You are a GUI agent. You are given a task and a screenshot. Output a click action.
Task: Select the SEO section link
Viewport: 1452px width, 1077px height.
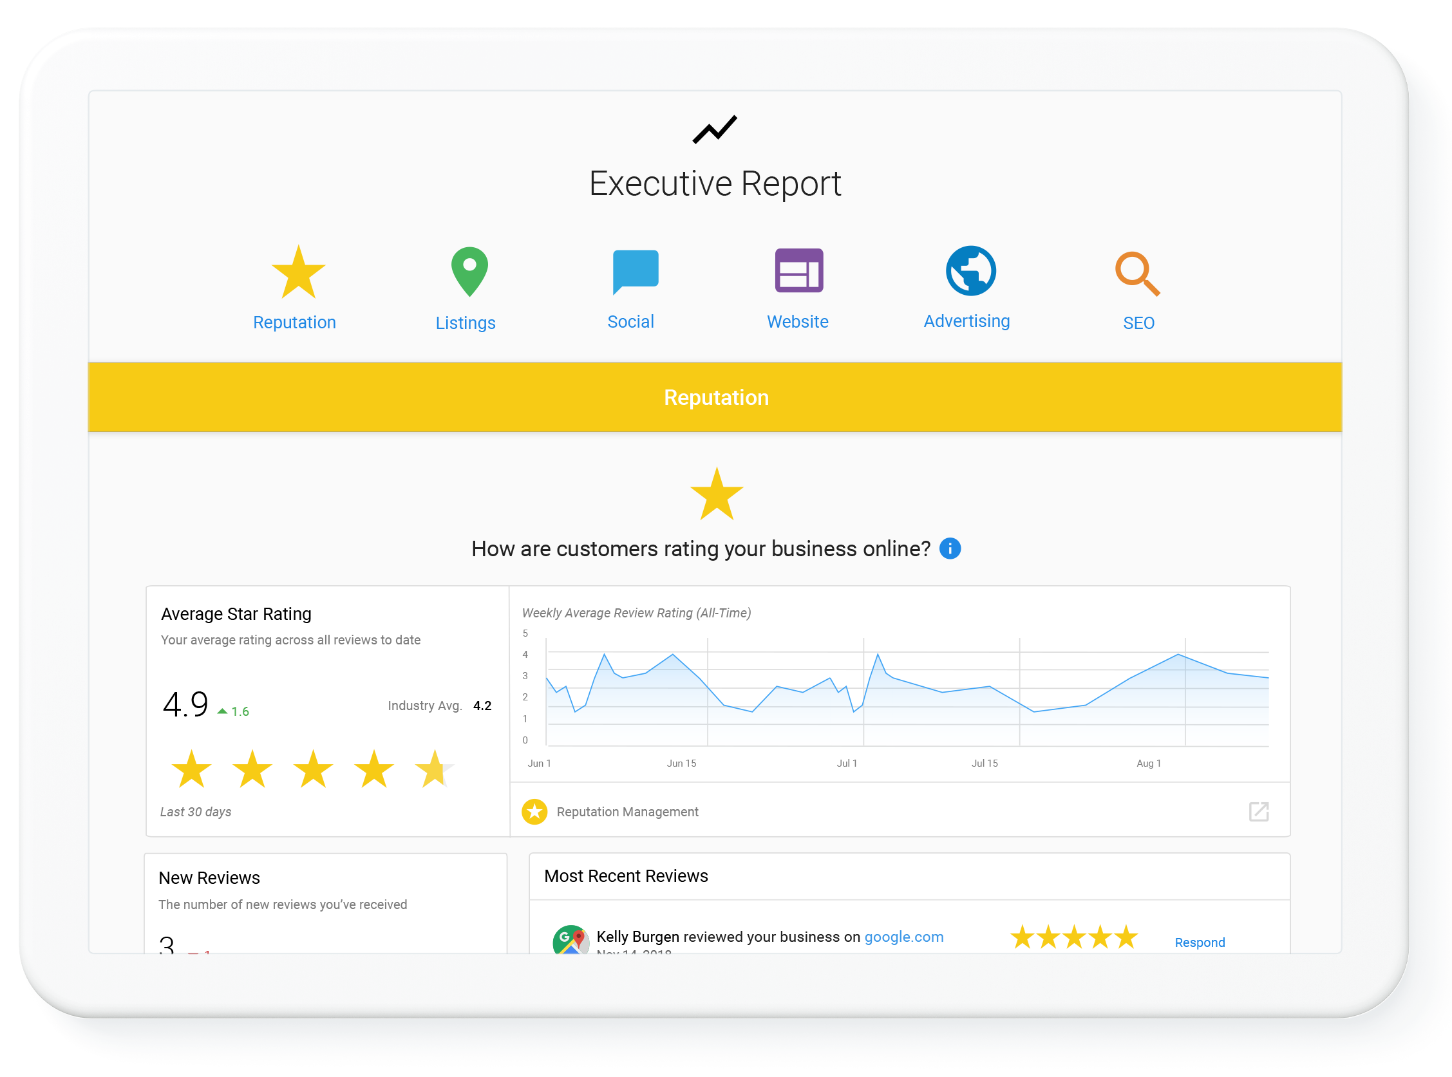pos(1138,323)
